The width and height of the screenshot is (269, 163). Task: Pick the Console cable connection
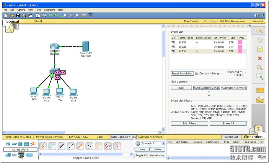[52, 146]
